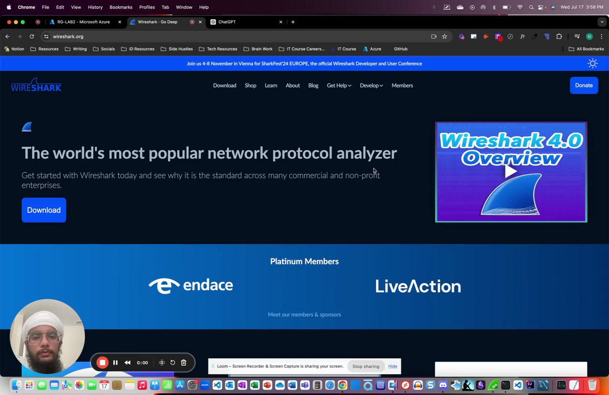Viewport: 609px width, 395px height.
Task: Hide the Loom screen sharing notice
Action: pos(393,366)
